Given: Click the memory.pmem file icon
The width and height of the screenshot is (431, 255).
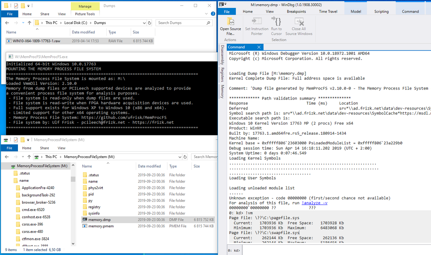Looking at the screenshot, I should (x=85, y=226).
